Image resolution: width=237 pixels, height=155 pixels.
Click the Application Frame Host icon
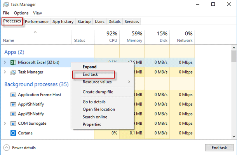(13, 95)
